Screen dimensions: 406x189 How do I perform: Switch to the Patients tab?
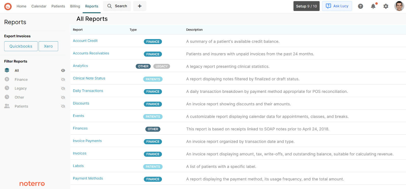pos(58,6)
